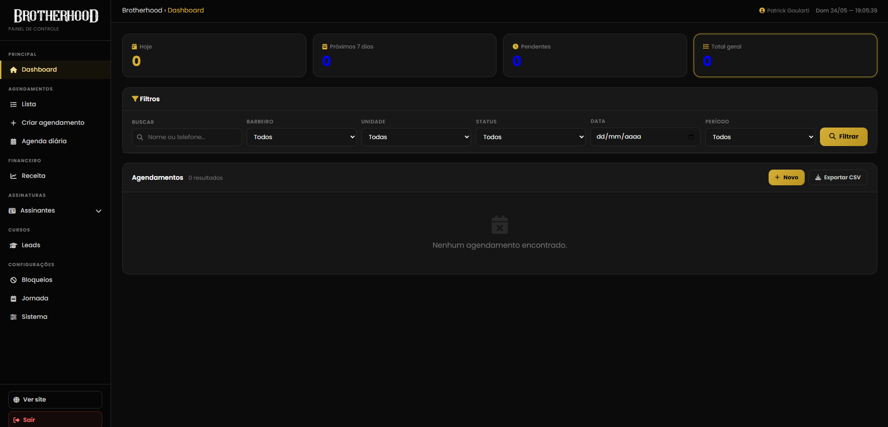Viewport: 888px width, 427px height.
Task: Export appointments with Exportar CSV
Action: point(838,177)
